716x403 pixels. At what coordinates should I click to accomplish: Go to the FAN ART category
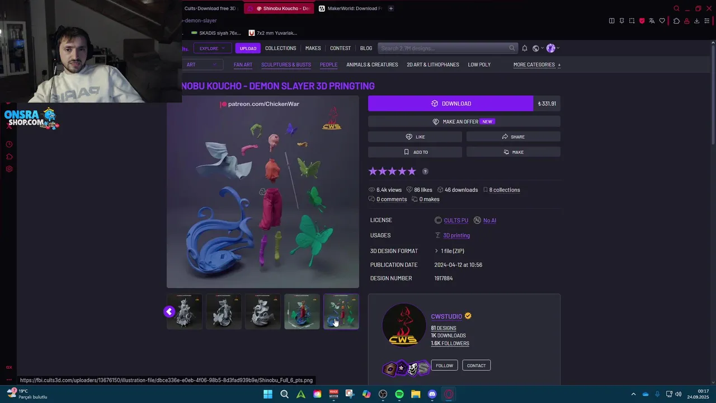243,64
